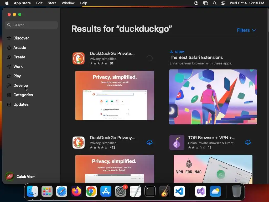Click the App Store icon in Dock
Screen dimensions: 269x202
tap(106, 191)
